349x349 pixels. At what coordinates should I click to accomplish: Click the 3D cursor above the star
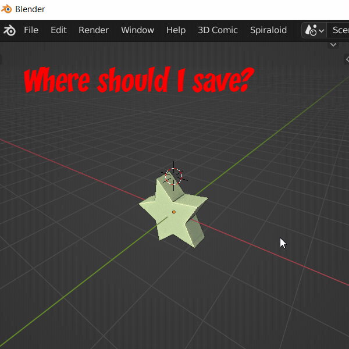coord(173,176)
